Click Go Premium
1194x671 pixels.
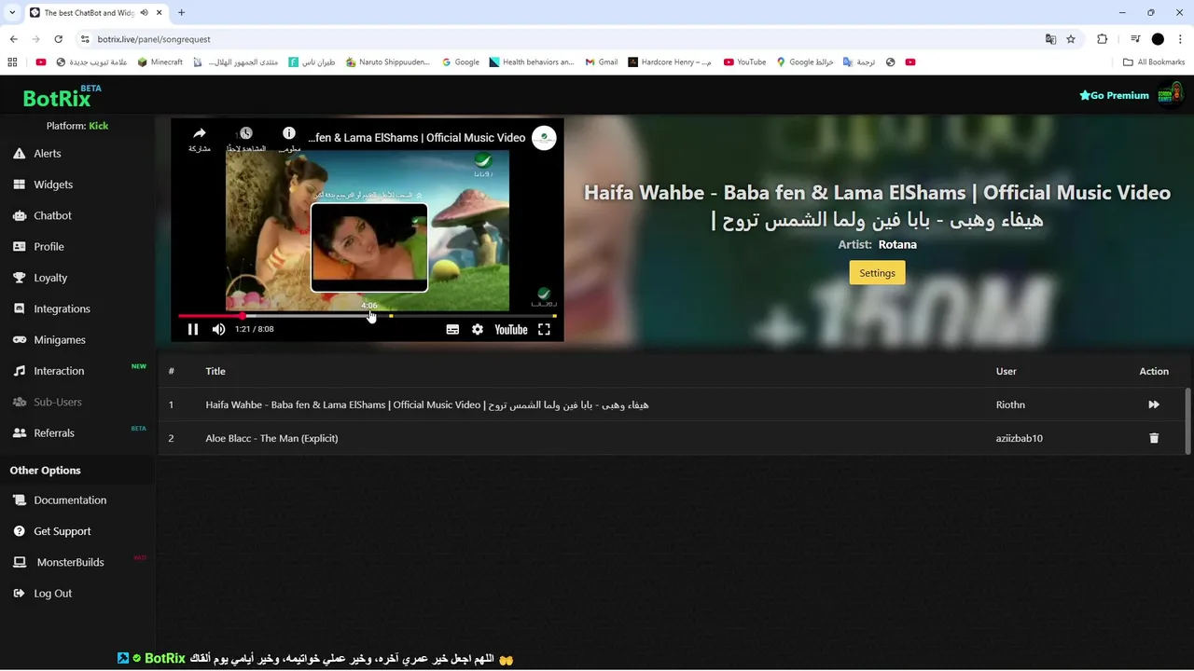point(1114,95)
